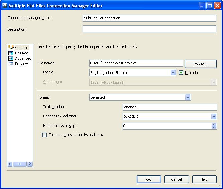The width and height of the screenshot is (223, 189).
Task: Increase Header rows to skip value
Action: 214,125
